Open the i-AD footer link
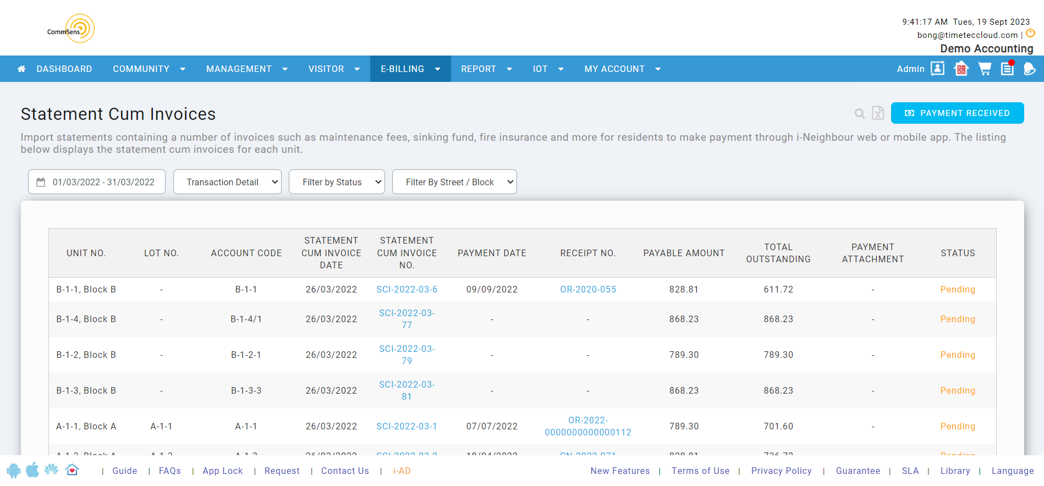Screen dimensions: 1044x486 coord(402,471)
